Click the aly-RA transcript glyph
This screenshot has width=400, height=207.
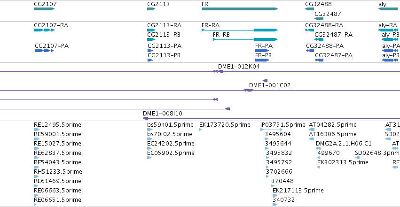coord(388,30)
